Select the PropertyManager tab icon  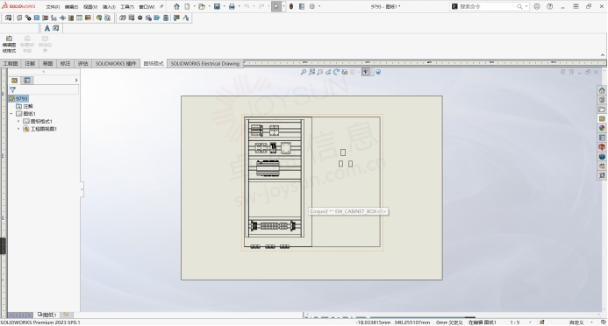[x=27, y=81]
